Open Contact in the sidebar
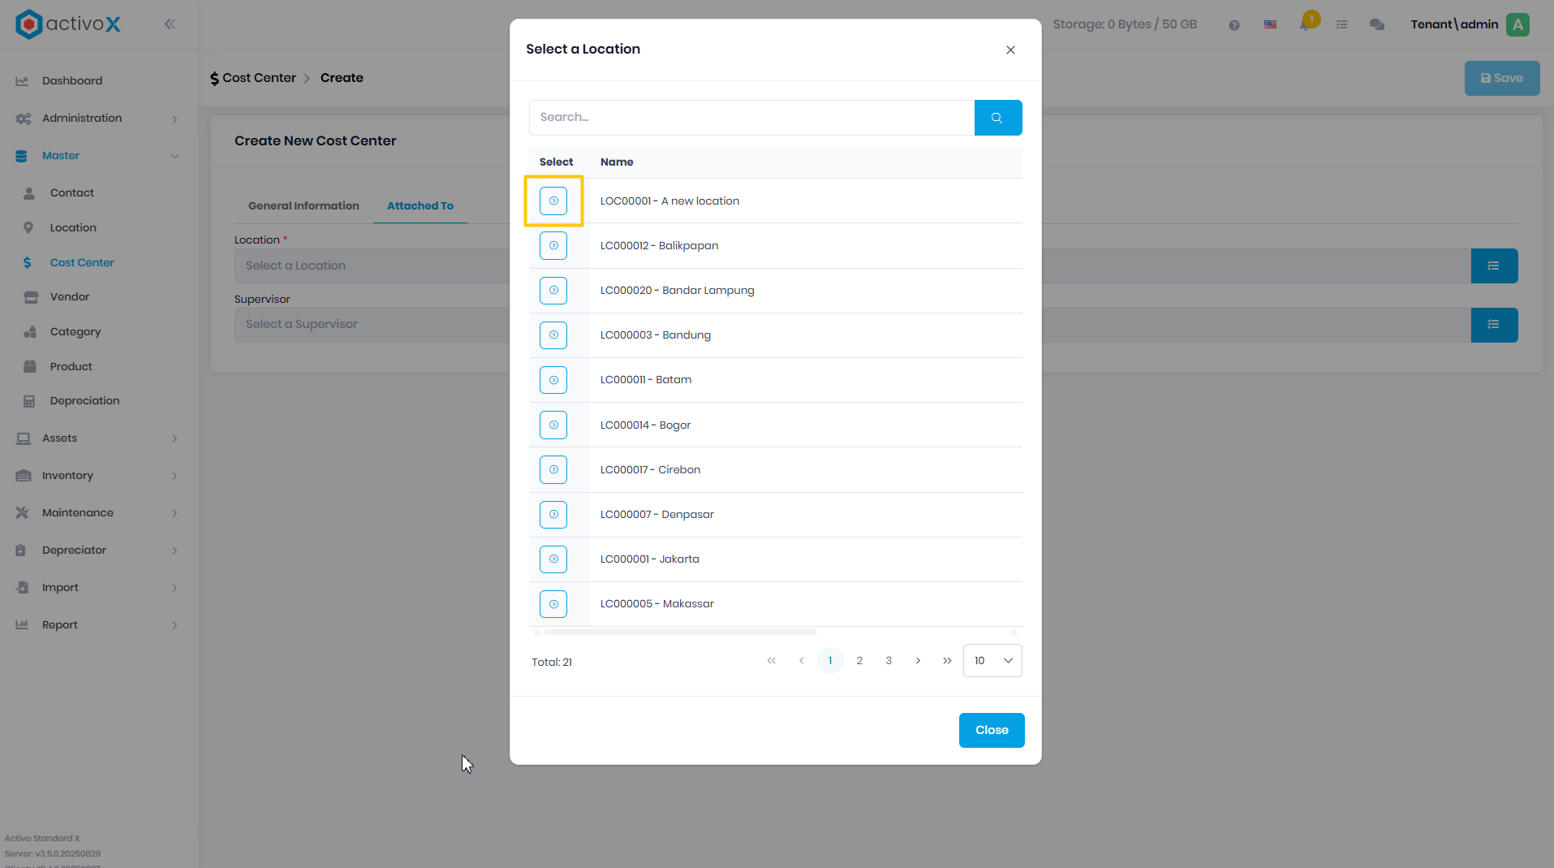 tap(71, 193)
